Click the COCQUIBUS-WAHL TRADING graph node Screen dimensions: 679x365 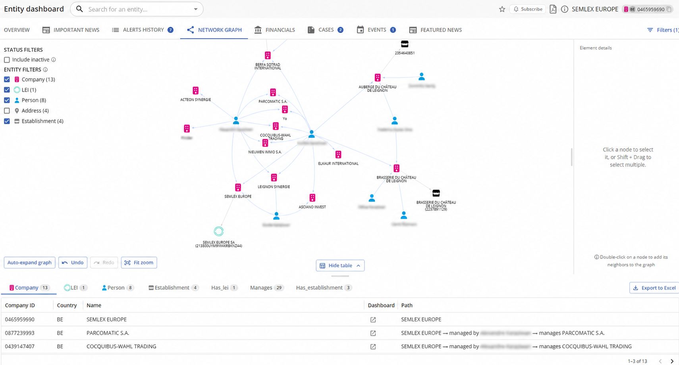[276, 126]
